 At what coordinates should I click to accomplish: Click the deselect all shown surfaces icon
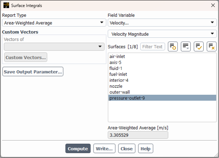(x=212, y=46)
